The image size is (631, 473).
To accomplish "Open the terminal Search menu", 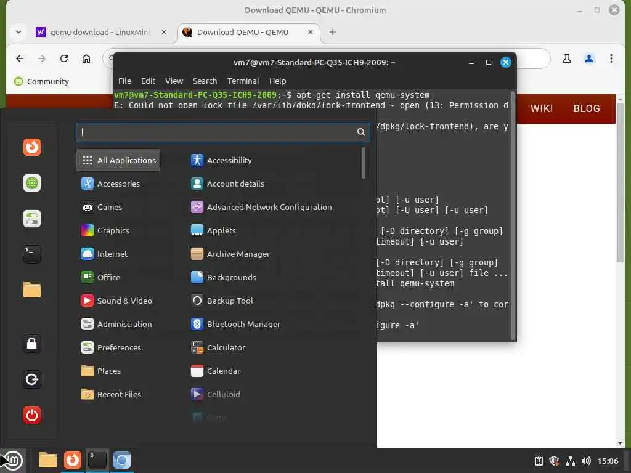I will point(205,81).
